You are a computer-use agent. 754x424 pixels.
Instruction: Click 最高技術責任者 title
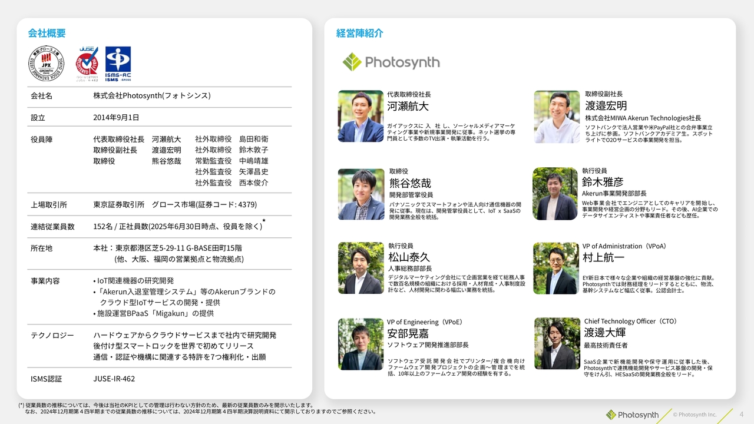click(606, 345)
